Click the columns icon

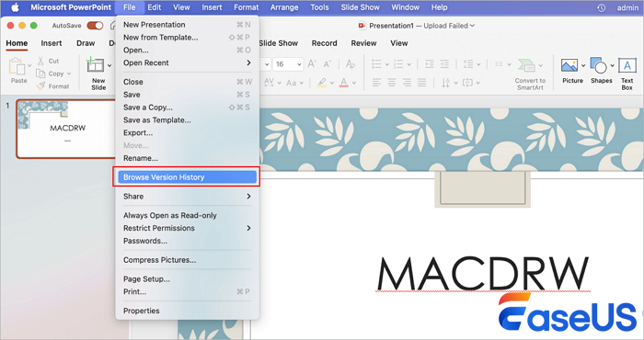[x=499, y=64]
